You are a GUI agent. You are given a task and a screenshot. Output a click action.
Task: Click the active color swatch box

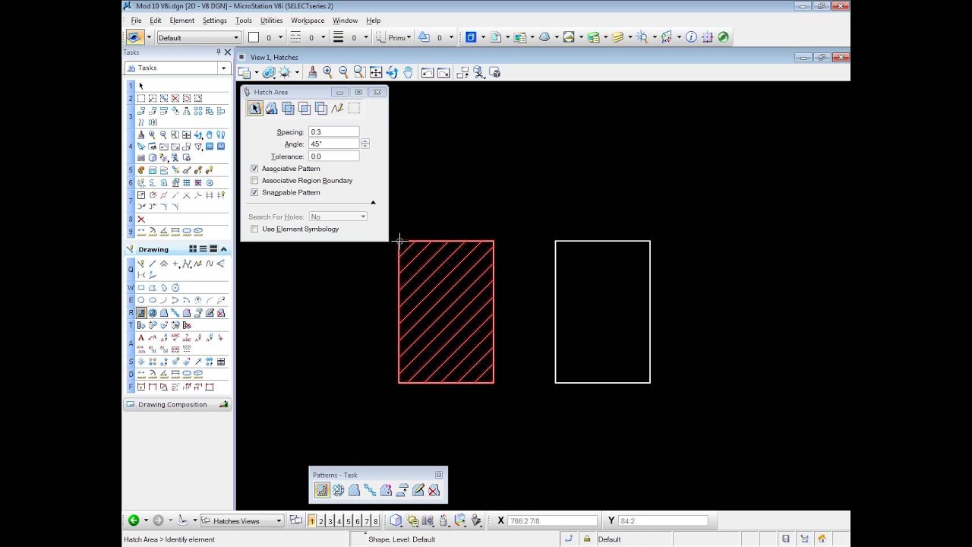[254, 37]
